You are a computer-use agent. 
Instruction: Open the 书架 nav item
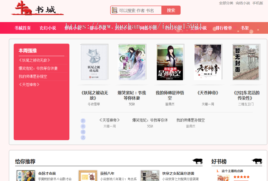[x=244, y=27]
